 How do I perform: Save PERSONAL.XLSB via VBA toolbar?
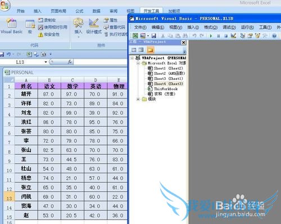point(153,35)
